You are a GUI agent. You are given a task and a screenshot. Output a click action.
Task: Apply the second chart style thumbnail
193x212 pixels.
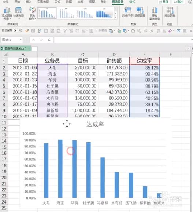point(66,13)
